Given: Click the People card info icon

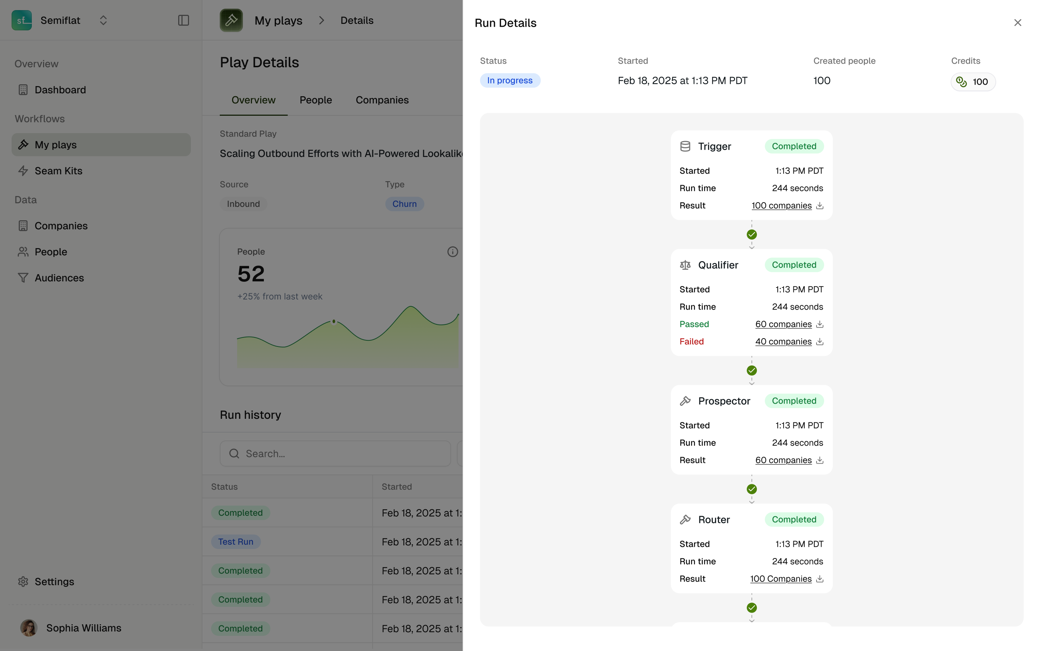Looking at the screenshot, I should coord(452,252).
